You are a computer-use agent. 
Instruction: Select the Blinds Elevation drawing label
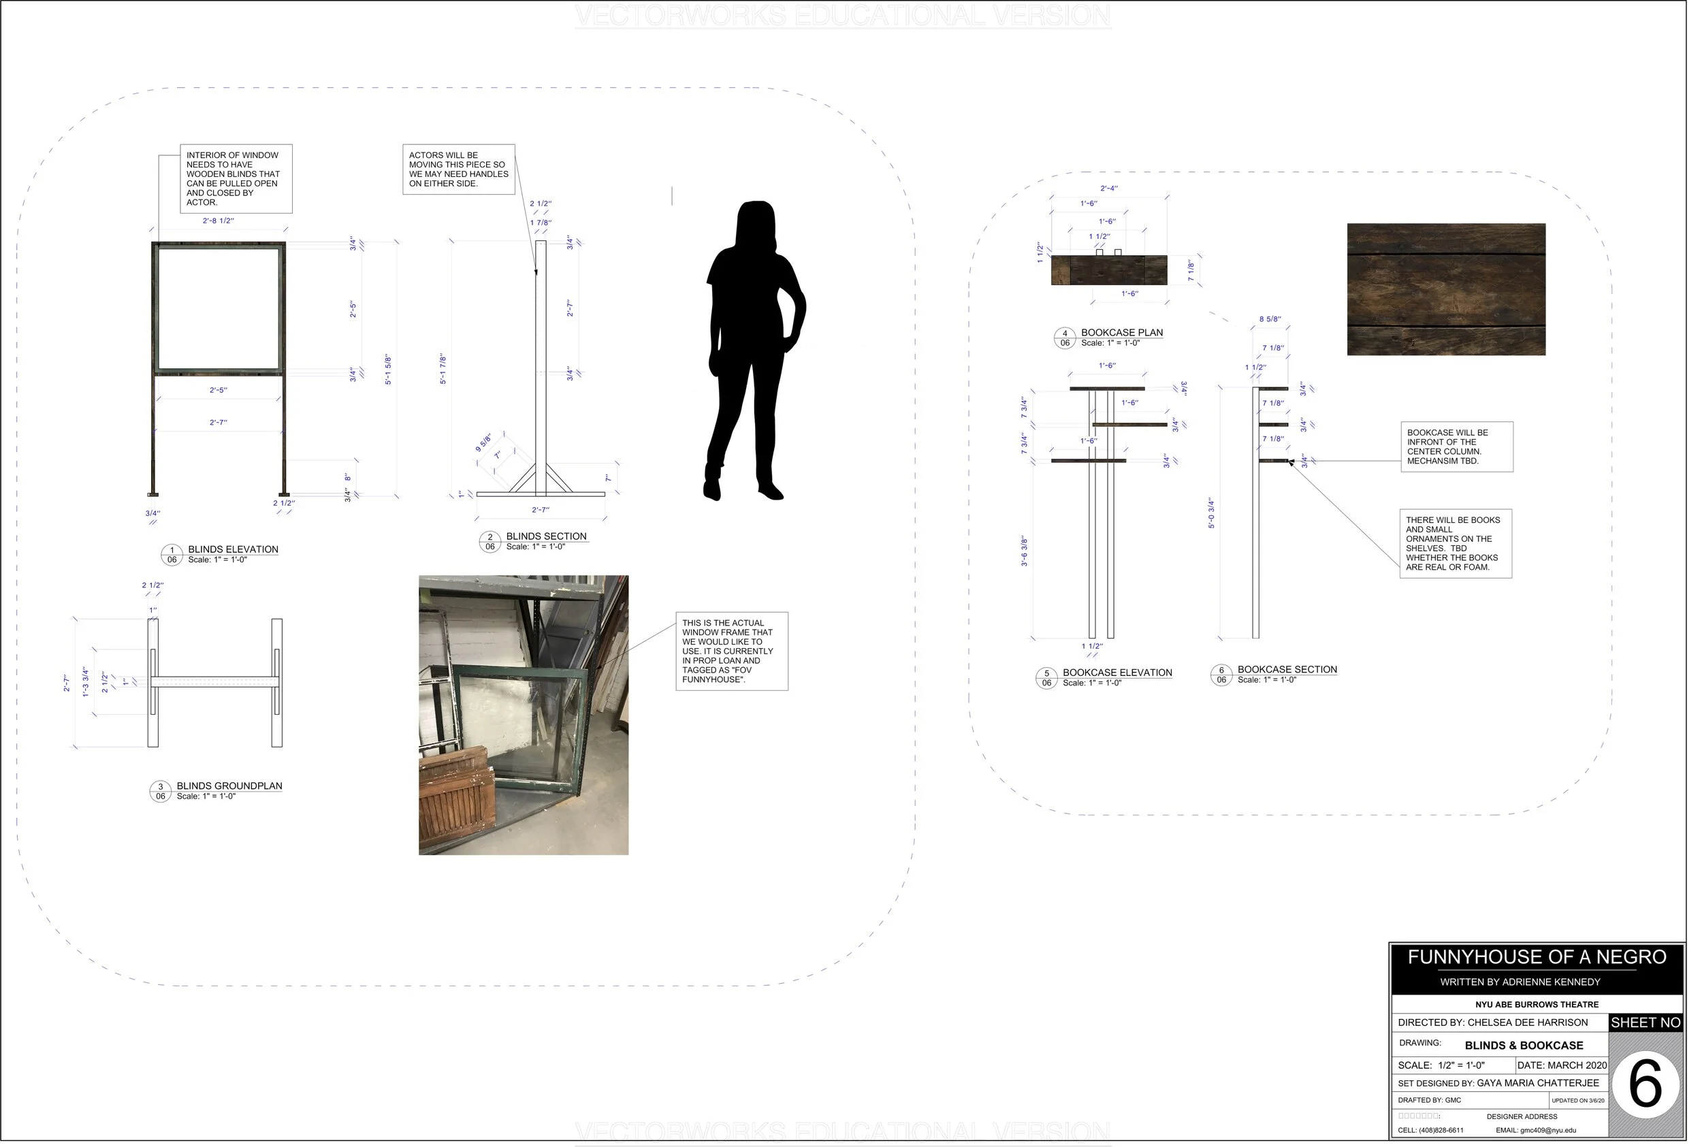tap(233, 549)
